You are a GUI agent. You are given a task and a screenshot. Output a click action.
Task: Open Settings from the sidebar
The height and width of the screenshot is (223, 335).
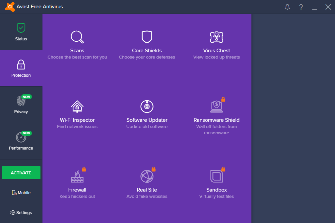[x=21, y=212]
